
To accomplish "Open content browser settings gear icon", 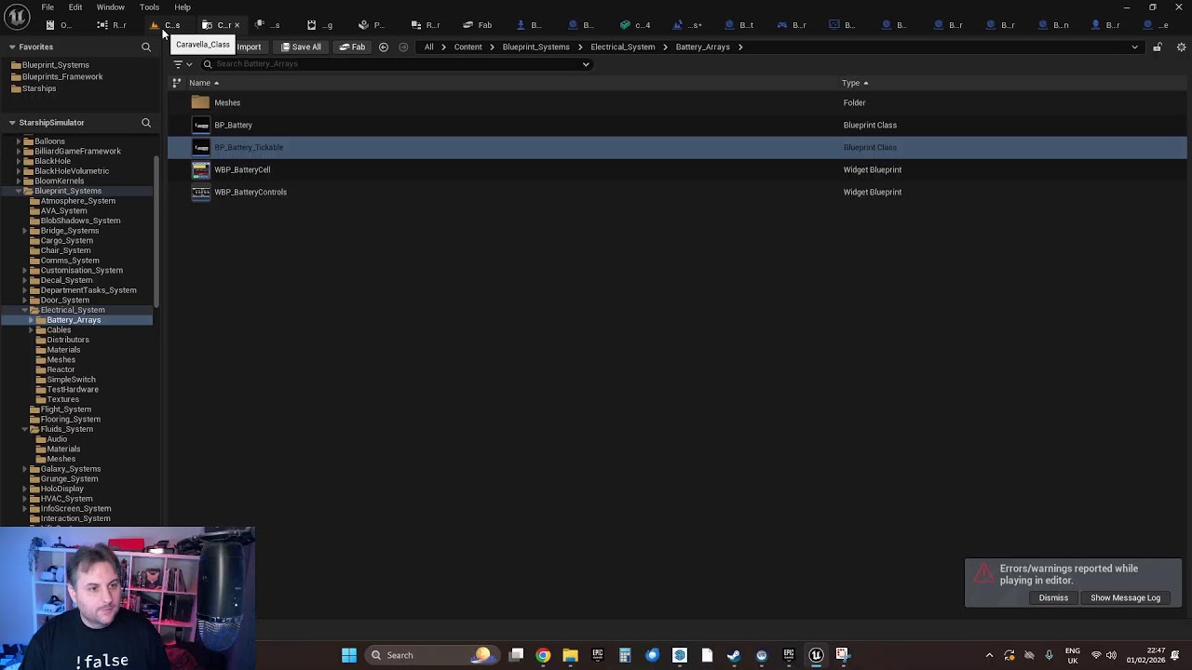I will 1182,47.
